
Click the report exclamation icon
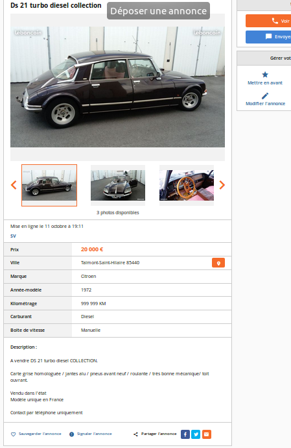(71, 434)
